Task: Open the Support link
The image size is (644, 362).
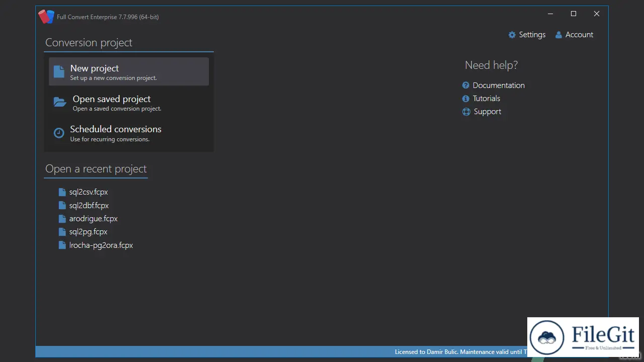Action: 482,112
